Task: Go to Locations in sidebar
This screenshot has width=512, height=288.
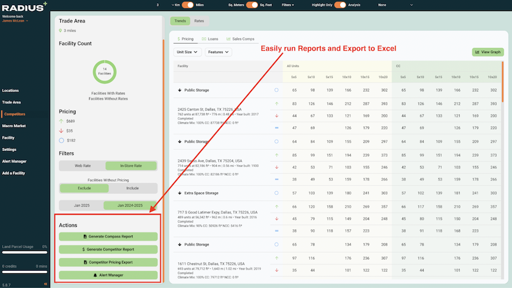Action: (10, 90)
